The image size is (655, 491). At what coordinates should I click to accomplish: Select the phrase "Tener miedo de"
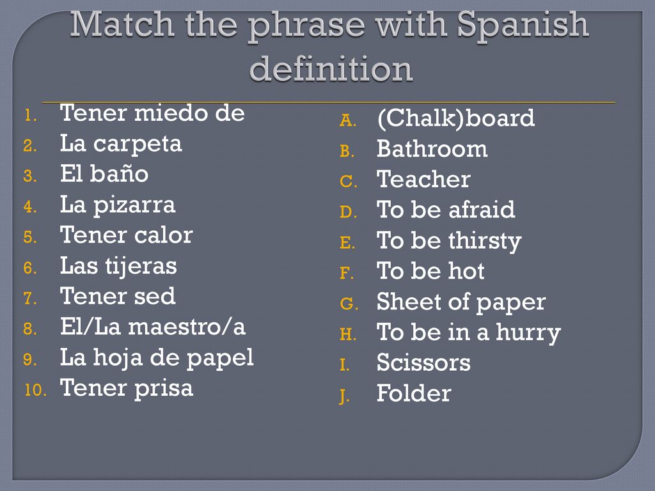click(x=152, y=113)
